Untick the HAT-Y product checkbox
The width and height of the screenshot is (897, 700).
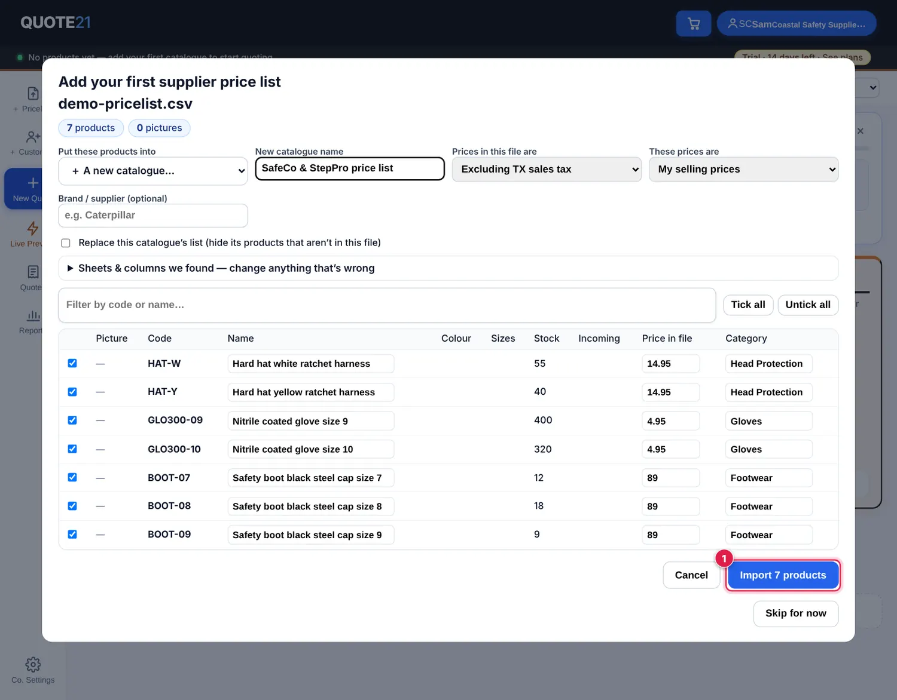(x=72, y=392)
